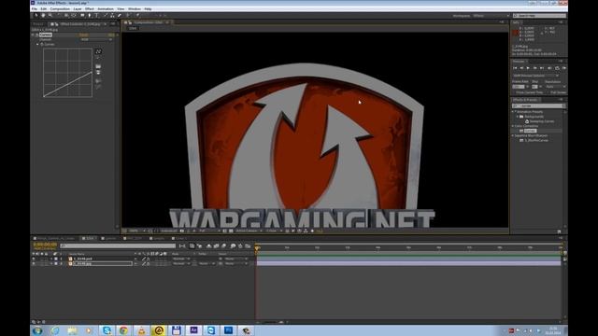Select the Rotation tool
This screenshot has height=336, width=598.
pos(59,15)
